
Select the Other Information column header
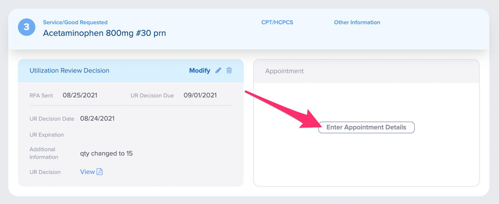coord(357,22)
